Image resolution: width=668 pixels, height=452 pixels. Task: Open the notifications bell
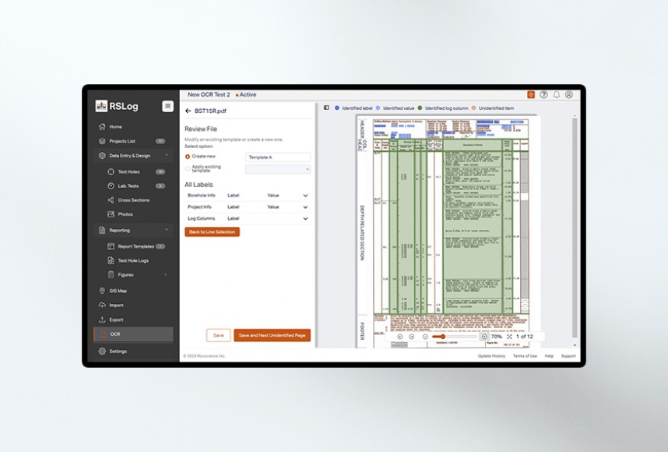557,94
